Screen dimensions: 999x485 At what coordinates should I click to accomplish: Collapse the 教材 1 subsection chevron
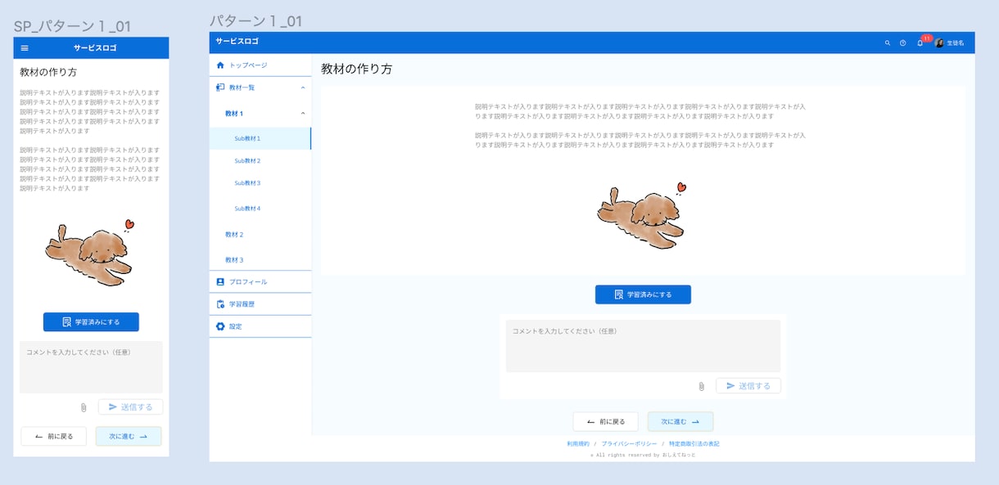(303, 113)
